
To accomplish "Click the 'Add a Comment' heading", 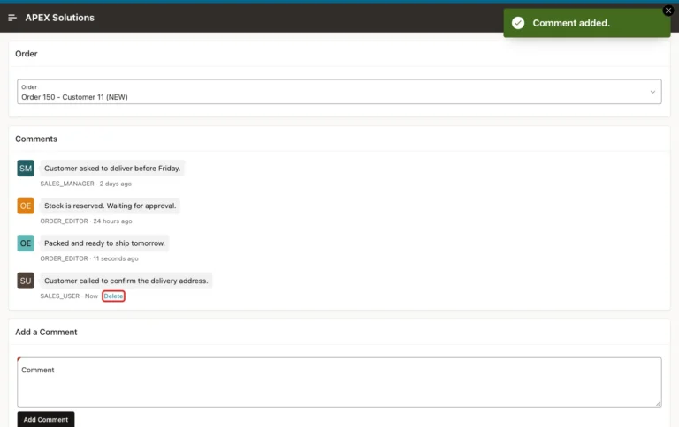I will click(46, 332).
